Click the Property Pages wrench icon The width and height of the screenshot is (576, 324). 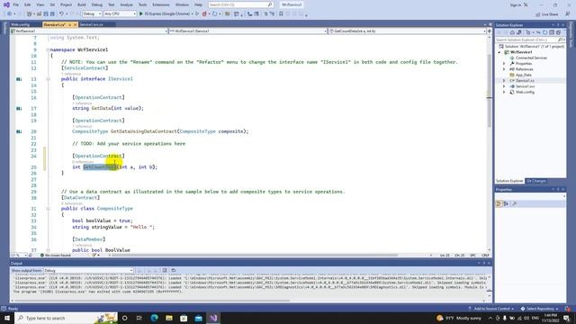[514, 204]
